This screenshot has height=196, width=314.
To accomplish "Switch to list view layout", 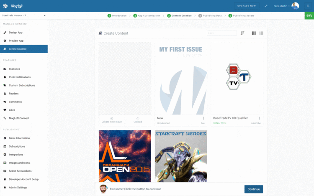I will click(261, 33).
